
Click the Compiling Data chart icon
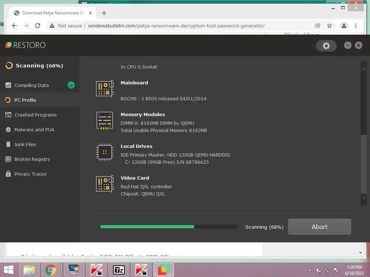tap(8, 85)
